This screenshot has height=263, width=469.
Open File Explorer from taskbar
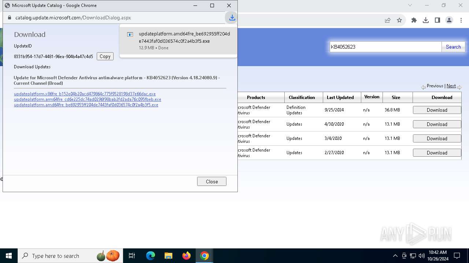(169, 256)
